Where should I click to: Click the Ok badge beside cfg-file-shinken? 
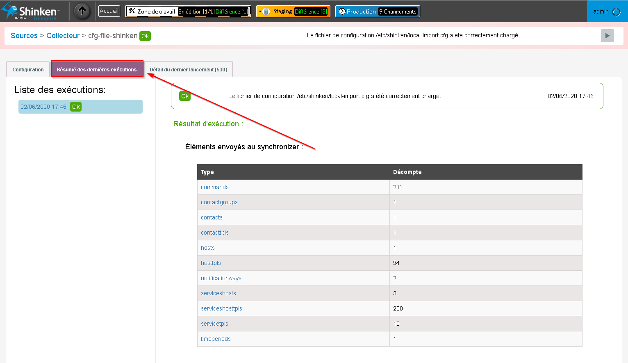(x=145, y=36)
